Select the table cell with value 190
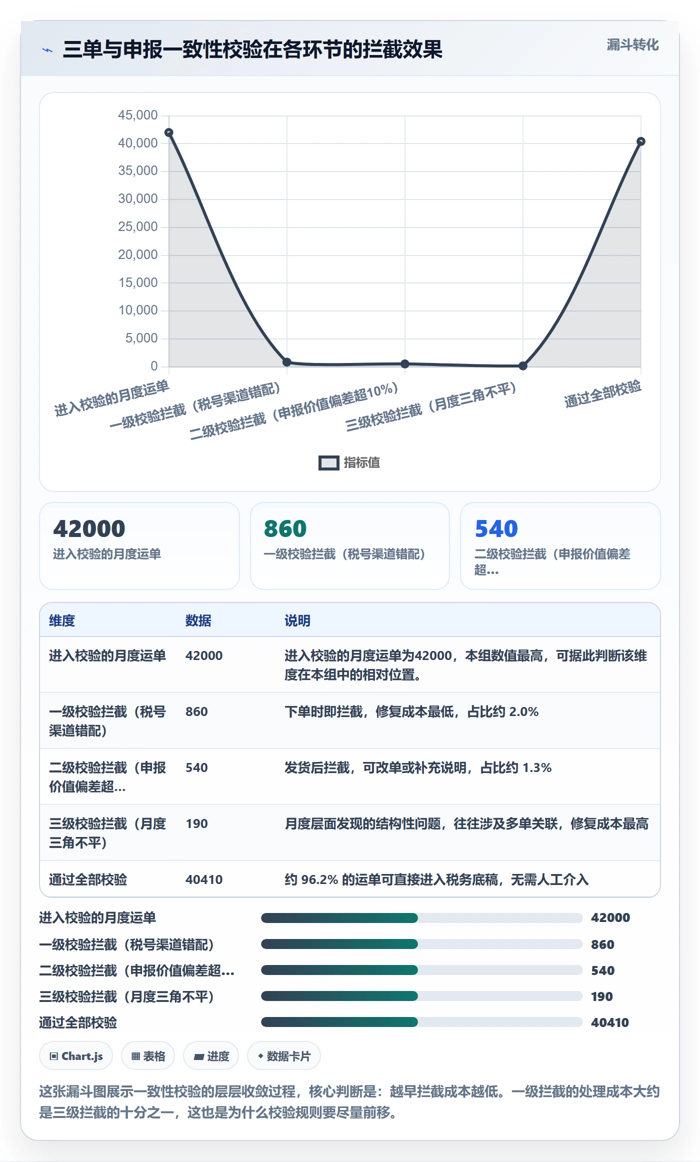 pyautogui.click(x=196, y=823)
